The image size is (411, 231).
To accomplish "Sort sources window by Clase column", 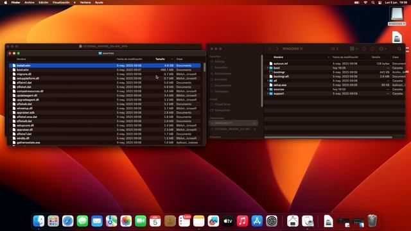I will tap(179, 59).
